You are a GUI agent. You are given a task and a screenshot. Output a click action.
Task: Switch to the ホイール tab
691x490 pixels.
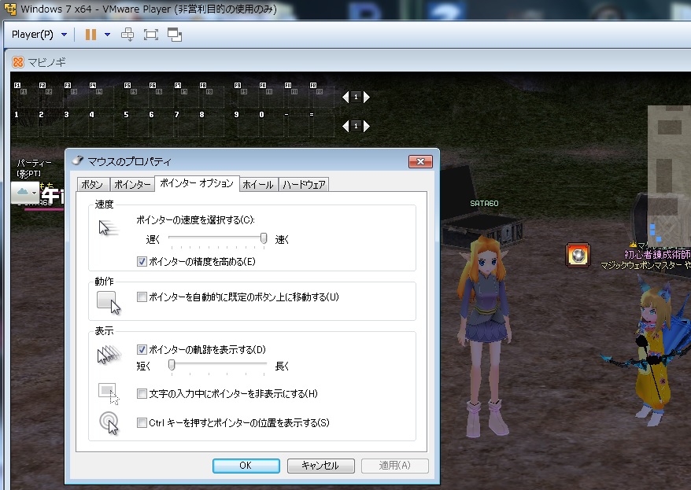tap(258, 185)
